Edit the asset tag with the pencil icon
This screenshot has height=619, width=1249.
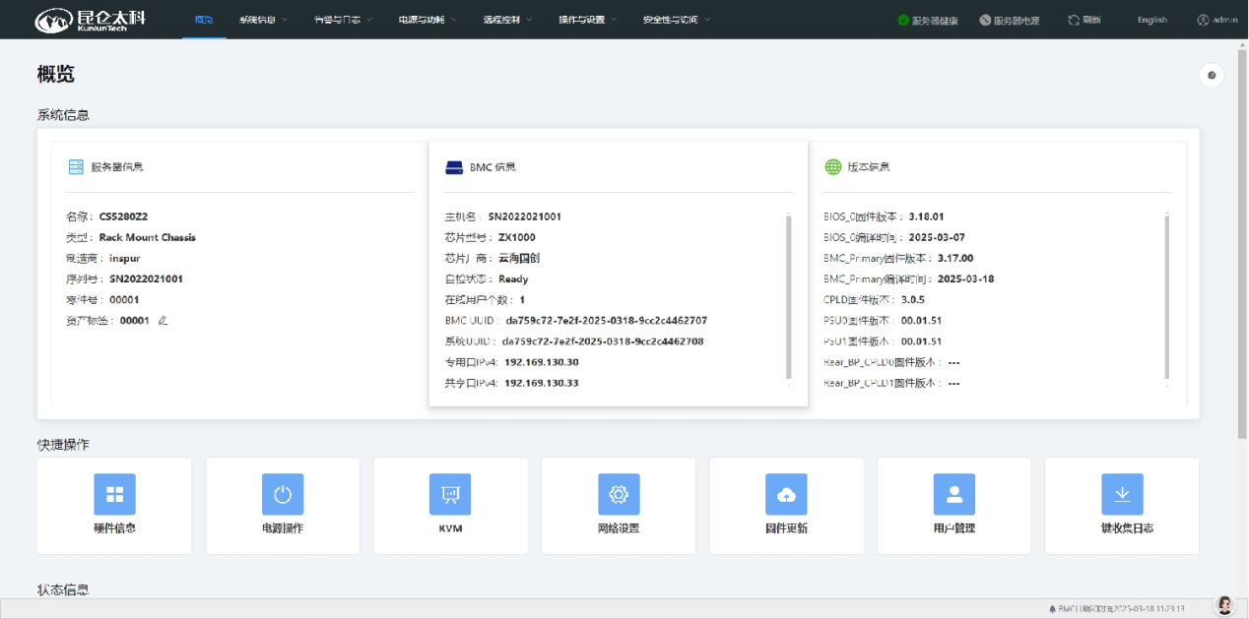[164, 320]
